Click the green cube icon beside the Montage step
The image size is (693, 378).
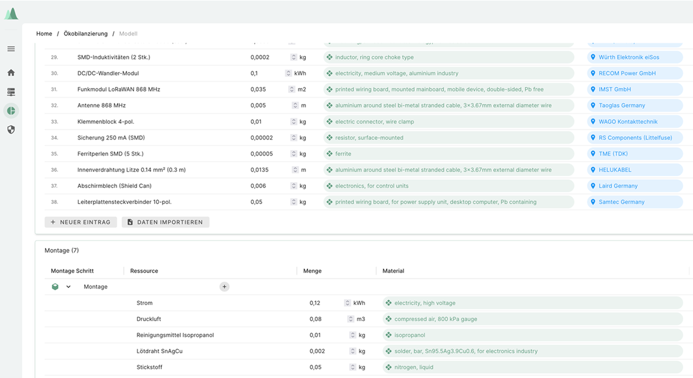point(55,287)
